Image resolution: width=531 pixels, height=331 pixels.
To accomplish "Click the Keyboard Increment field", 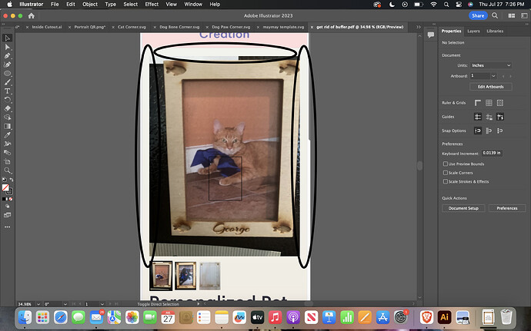I will (x=492, y=153).
